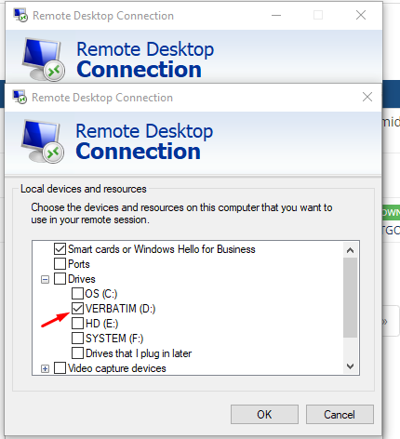400x439 pixels.
Task: Uncheck Smart cards or Windows Hello for Business
Action: click(60, 249)
